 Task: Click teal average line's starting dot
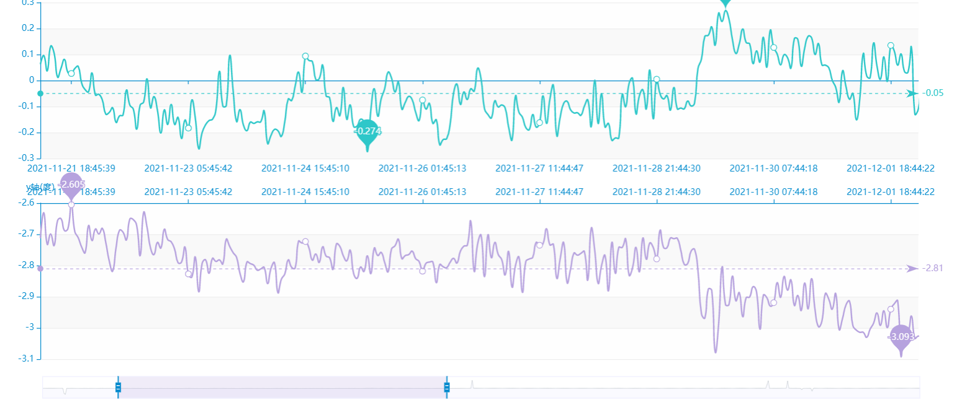(x=40, y=93)
